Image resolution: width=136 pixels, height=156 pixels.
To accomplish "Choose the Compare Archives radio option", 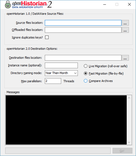I will click(86, 81).
